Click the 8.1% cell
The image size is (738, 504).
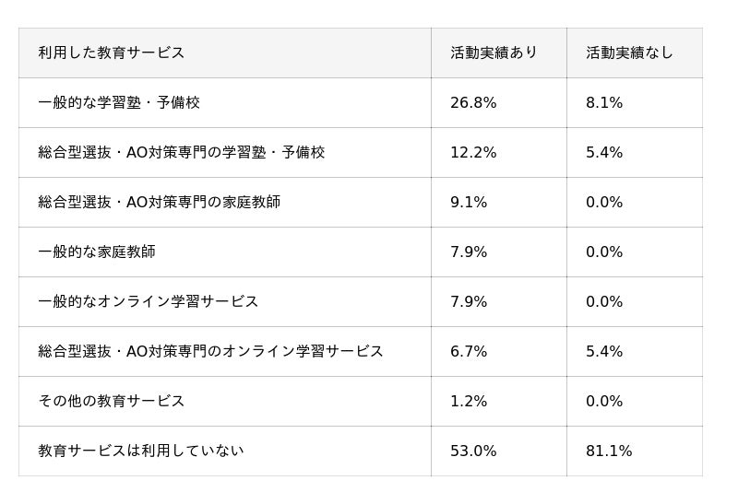[604, 103]
